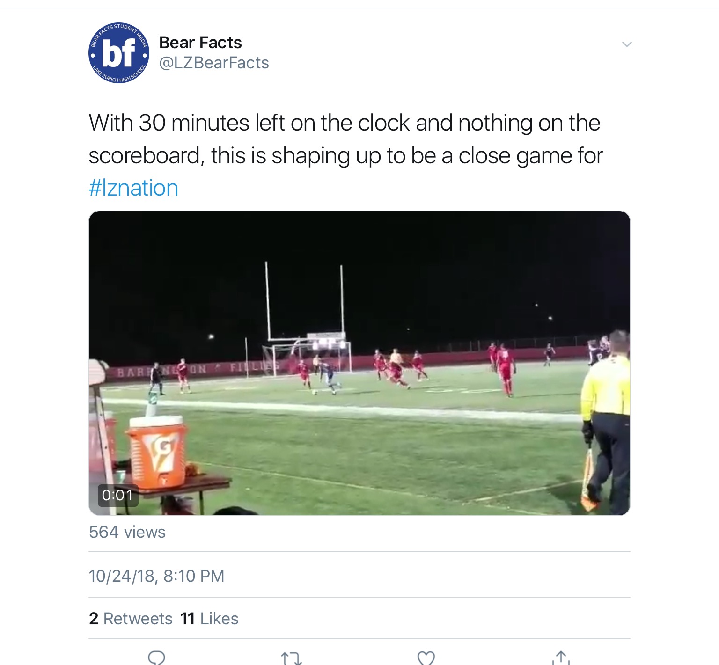Open the 10/24/18, 8:10 PM timestamp
Viewport: 719px width, 665px height.
pos(156,576)
